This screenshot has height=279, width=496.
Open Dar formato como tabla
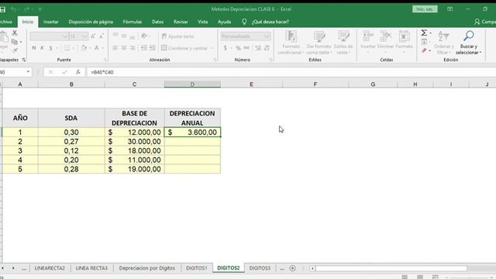[319, 43]
